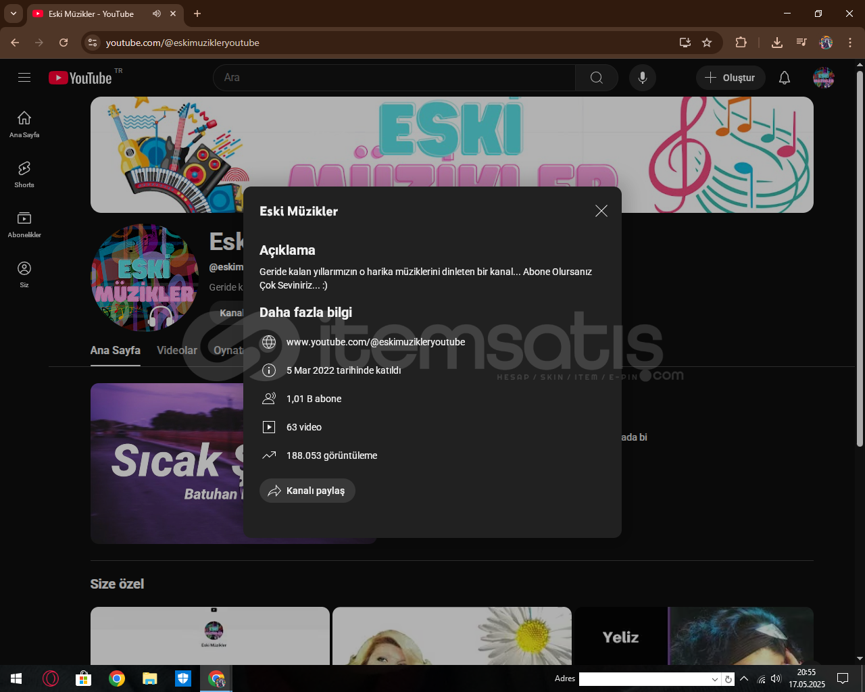Screen dimensions: 865x692
Task: Open the tab search dropdown arrow
Action: click(13, 14)
